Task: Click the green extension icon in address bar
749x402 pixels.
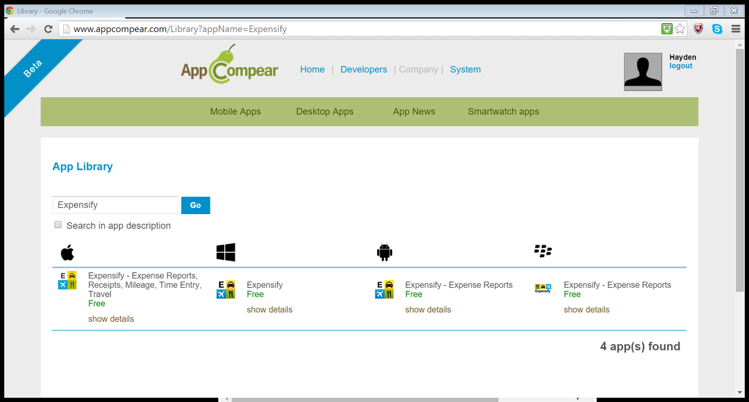Action: (667, 29)
